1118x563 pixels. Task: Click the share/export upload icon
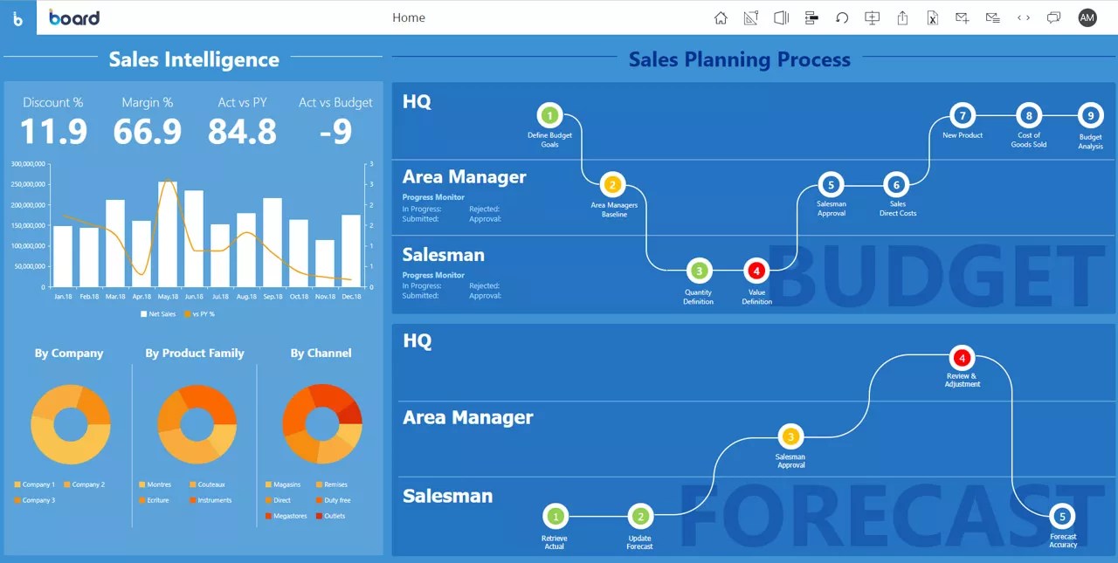[x=903, y=17]
